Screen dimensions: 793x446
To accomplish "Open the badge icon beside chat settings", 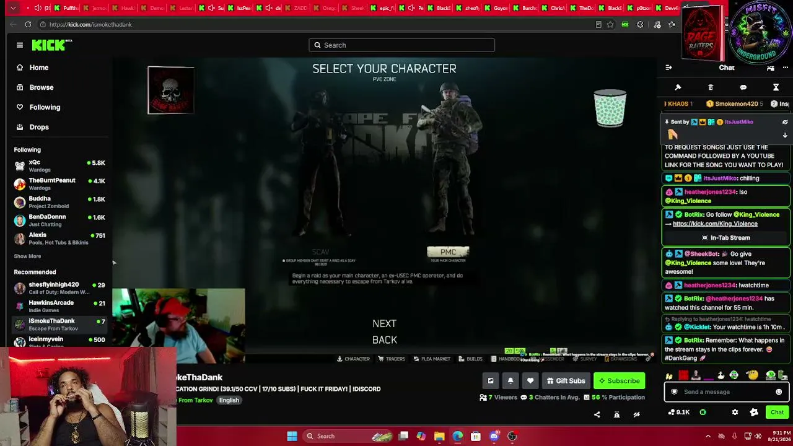I will 754,413.
